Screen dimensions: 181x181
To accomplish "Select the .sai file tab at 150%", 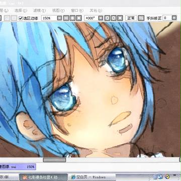I will (x=18, y=167).
